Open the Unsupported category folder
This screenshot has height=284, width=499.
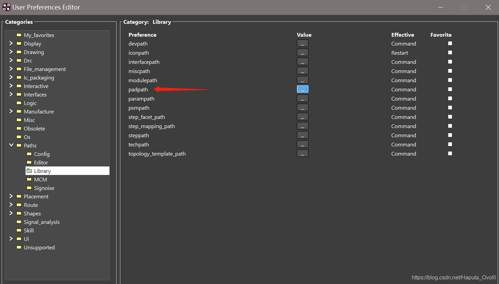point(19,247)
